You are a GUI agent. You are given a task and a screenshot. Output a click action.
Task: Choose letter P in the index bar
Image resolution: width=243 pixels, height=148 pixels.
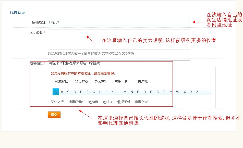click(x=138, y=92)
